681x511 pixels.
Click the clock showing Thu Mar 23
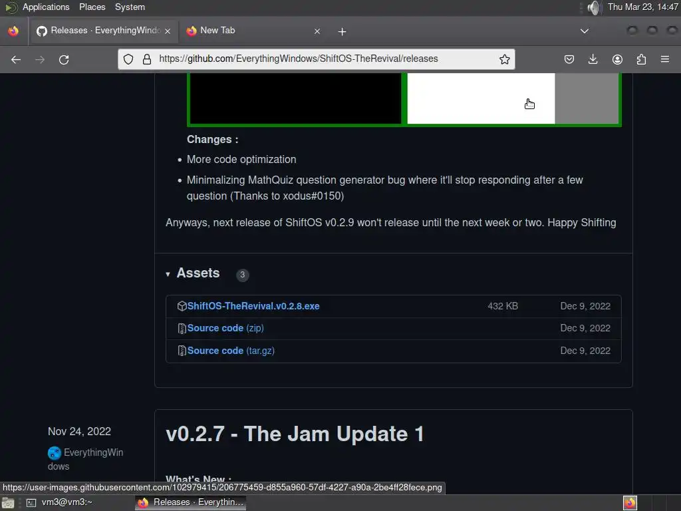[643, 7]
